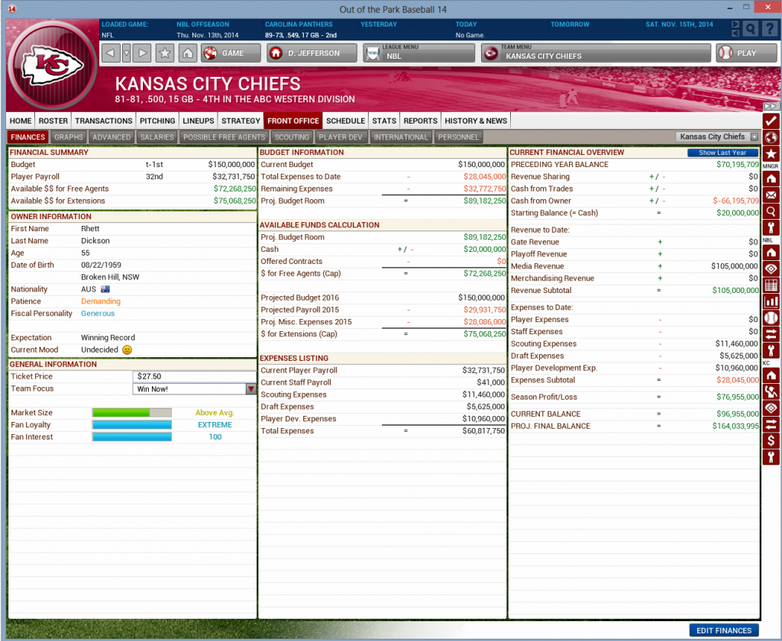Open the SALARIES sub-tab
Screen dimensions: 782x641
157,137
